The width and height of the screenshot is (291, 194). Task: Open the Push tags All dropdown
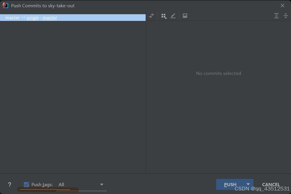[81, 184]
